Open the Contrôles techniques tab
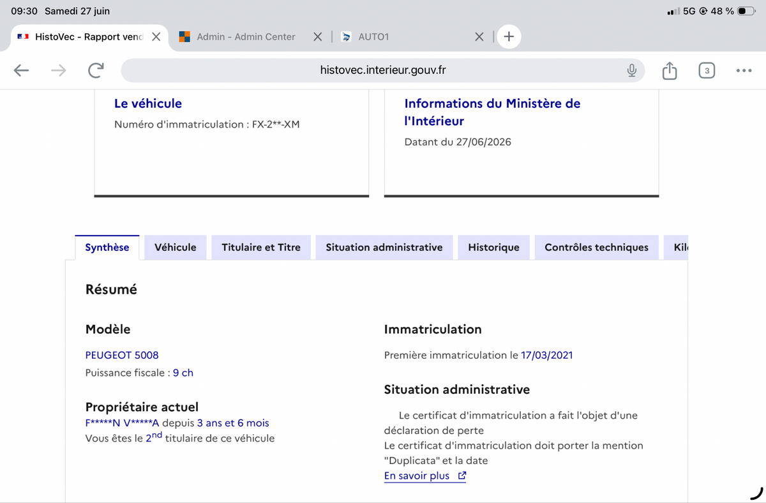The height and width of the screenshot is (503, 766). (596, 247)
